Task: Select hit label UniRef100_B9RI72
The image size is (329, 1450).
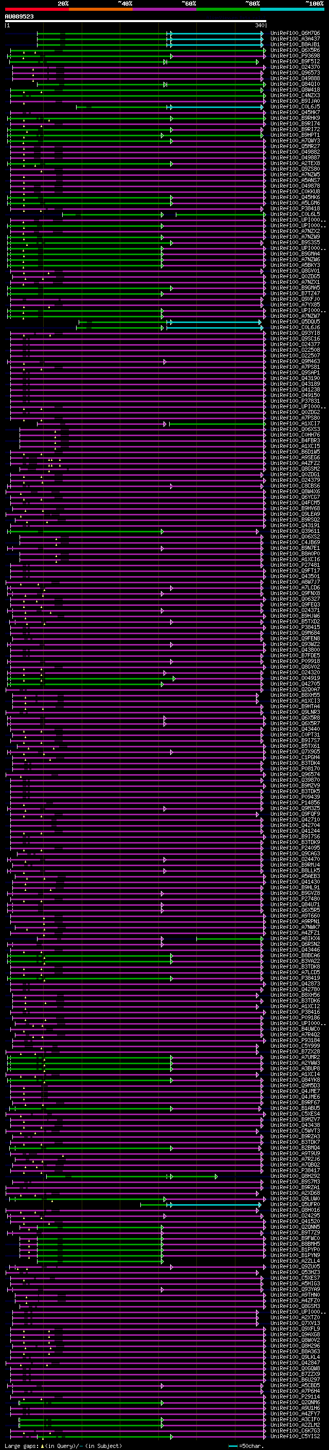Action: (x=295, y=129)
